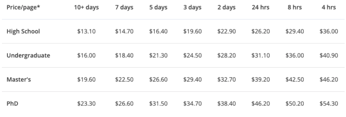
Task: Click the Master's 5 days price $26.60
Action: coord(158,80)
